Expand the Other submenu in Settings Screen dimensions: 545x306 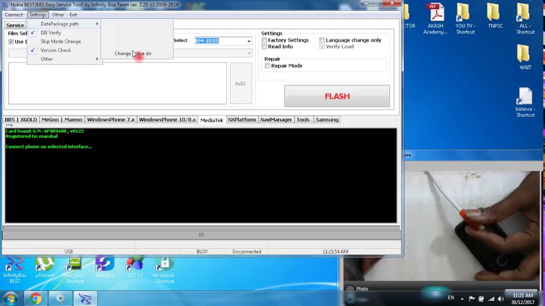click(x=64, y=59)
